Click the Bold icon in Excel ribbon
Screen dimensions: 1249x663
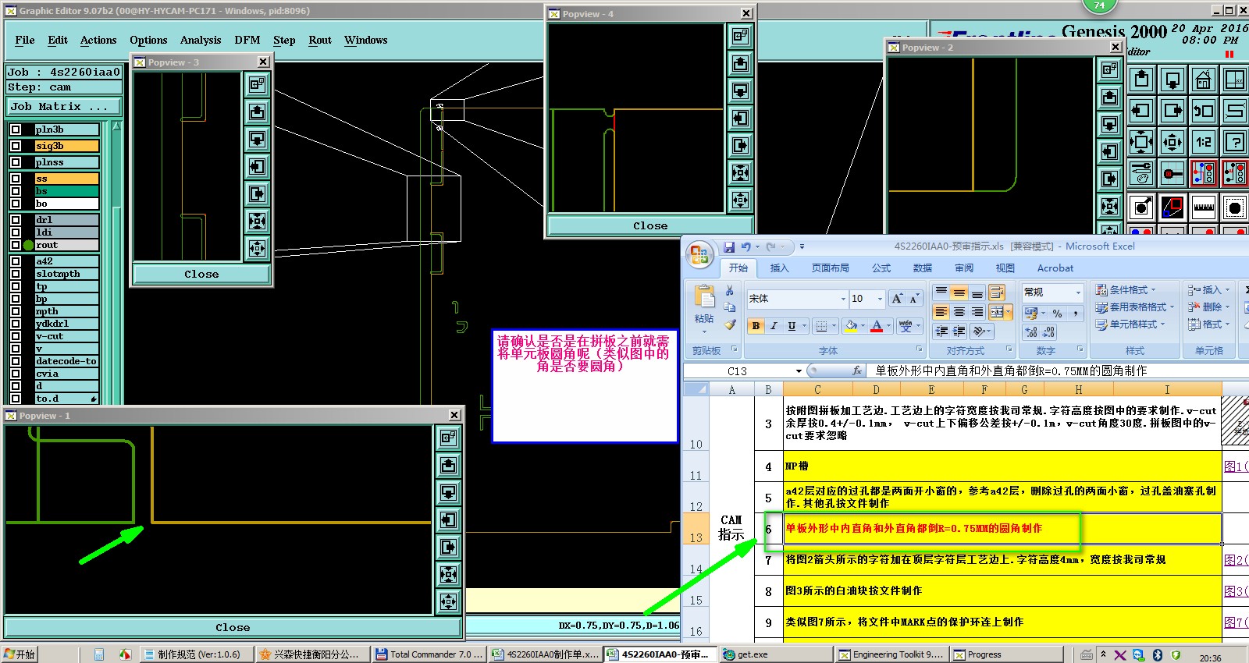755,326
